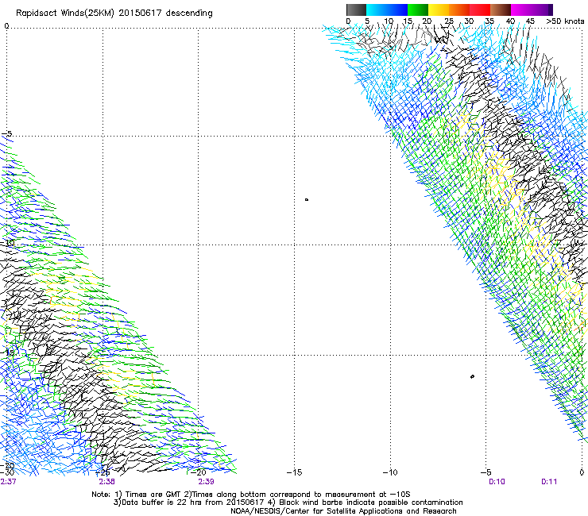Click the '-15' latitude label on left axis
This screenshot has height=516, width=588.
click(7, 352)
